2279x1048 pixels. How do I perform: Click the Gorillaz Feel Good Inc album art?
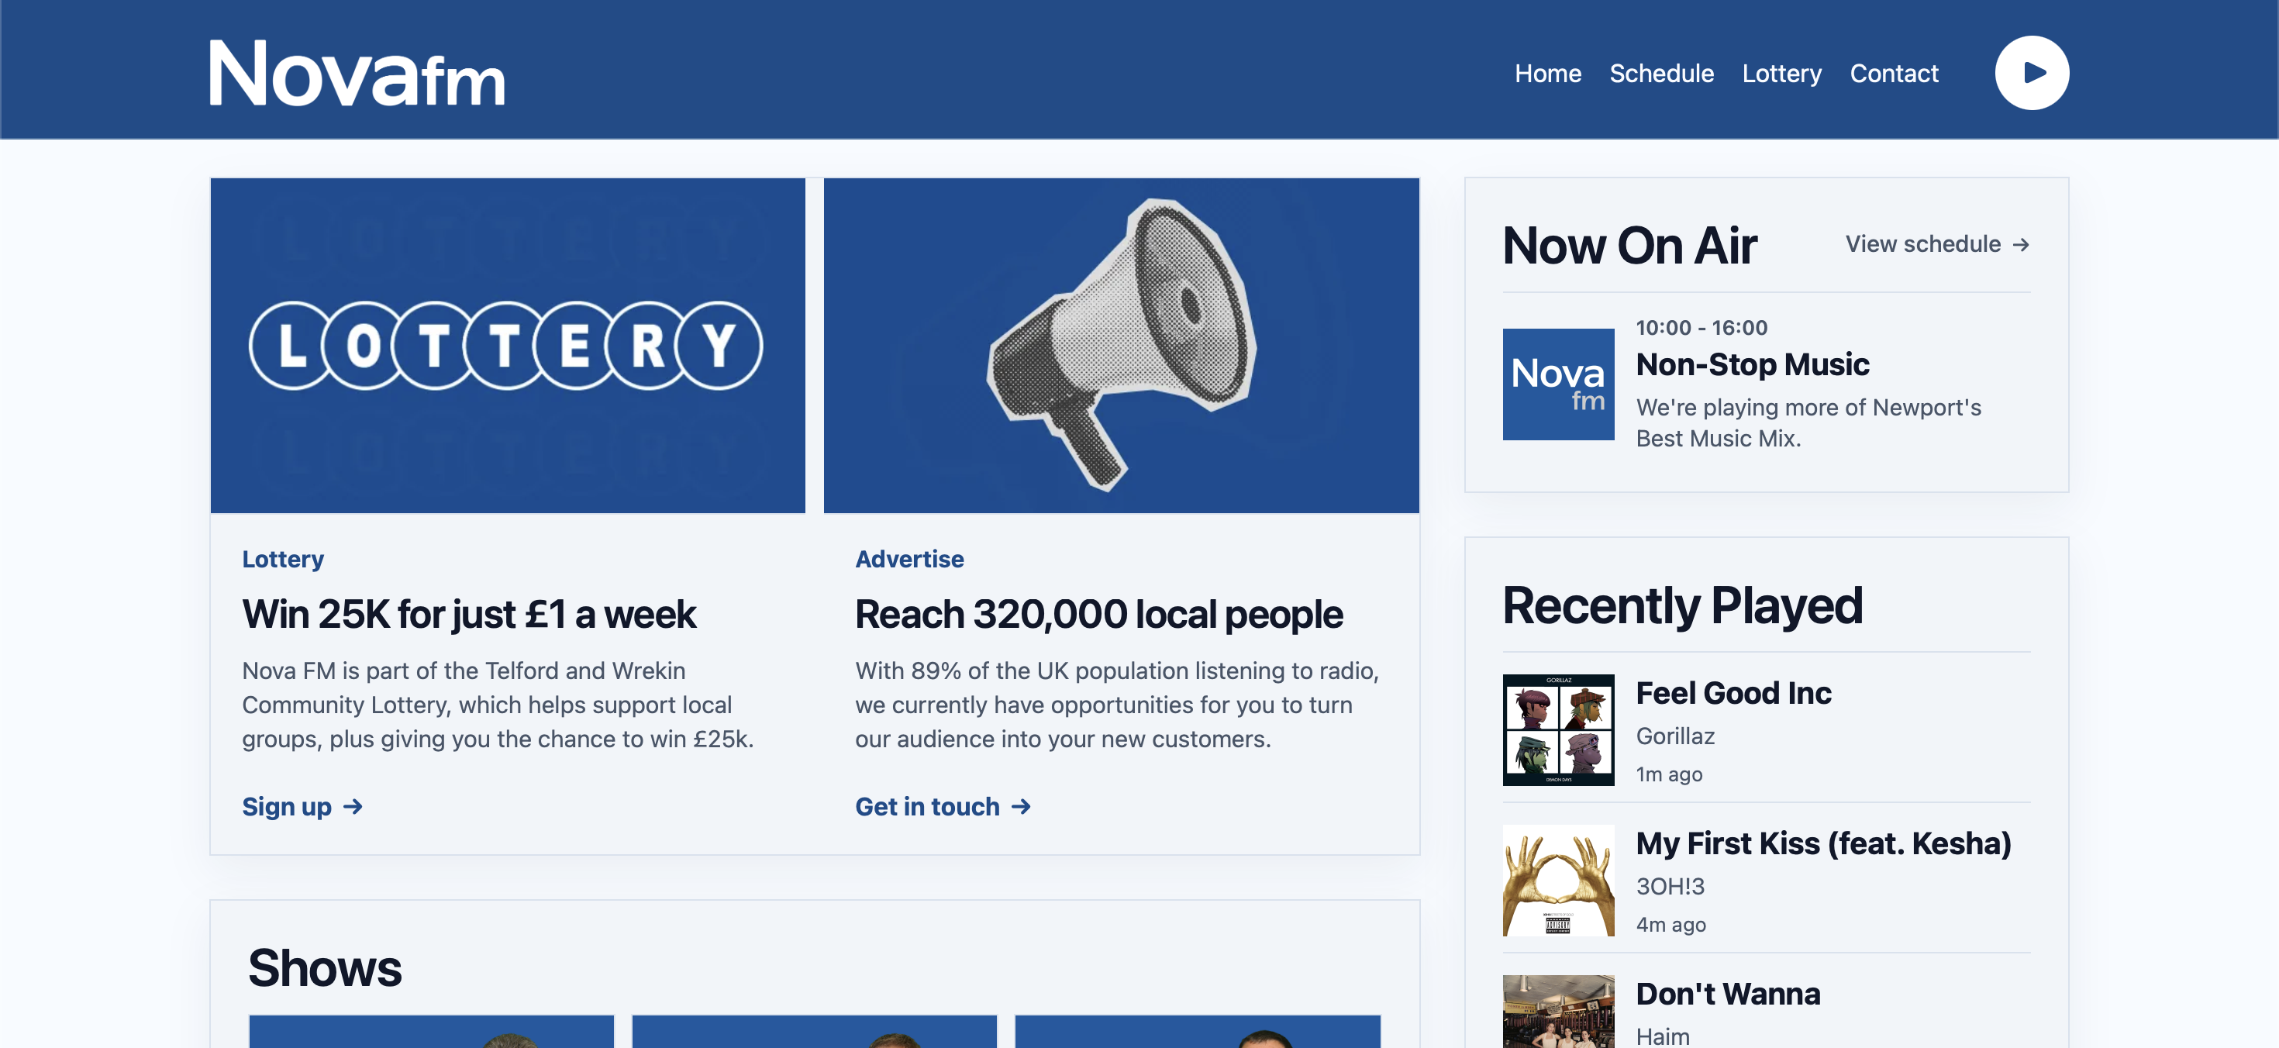[1558, 729]
